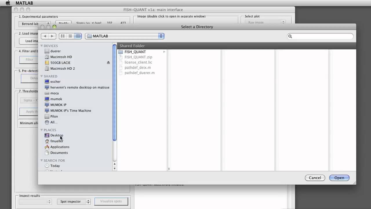Viewport: 371px width, 209px height.
Task: Collapse the SHARED section
Action: [42, 76]
